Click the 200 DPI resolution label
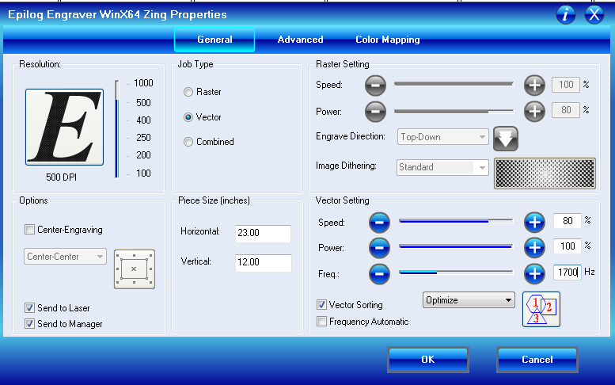This screenshot has width=615, height=385. [x=143, y=155]
